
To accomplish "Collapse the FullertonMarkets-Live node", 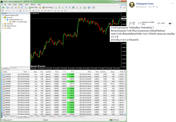I will 5,20.
